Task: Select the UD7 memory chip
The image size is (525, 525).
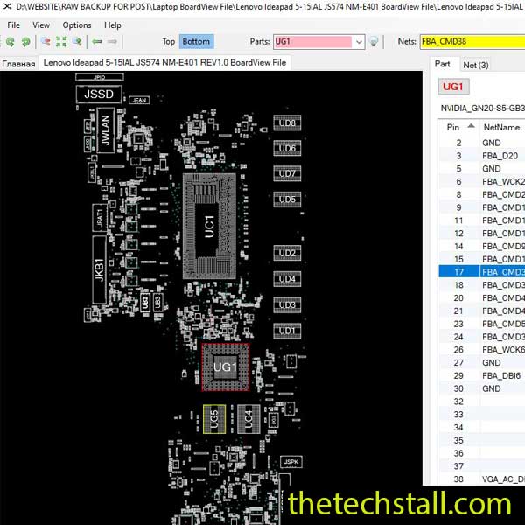Action: tap(287, 173)
